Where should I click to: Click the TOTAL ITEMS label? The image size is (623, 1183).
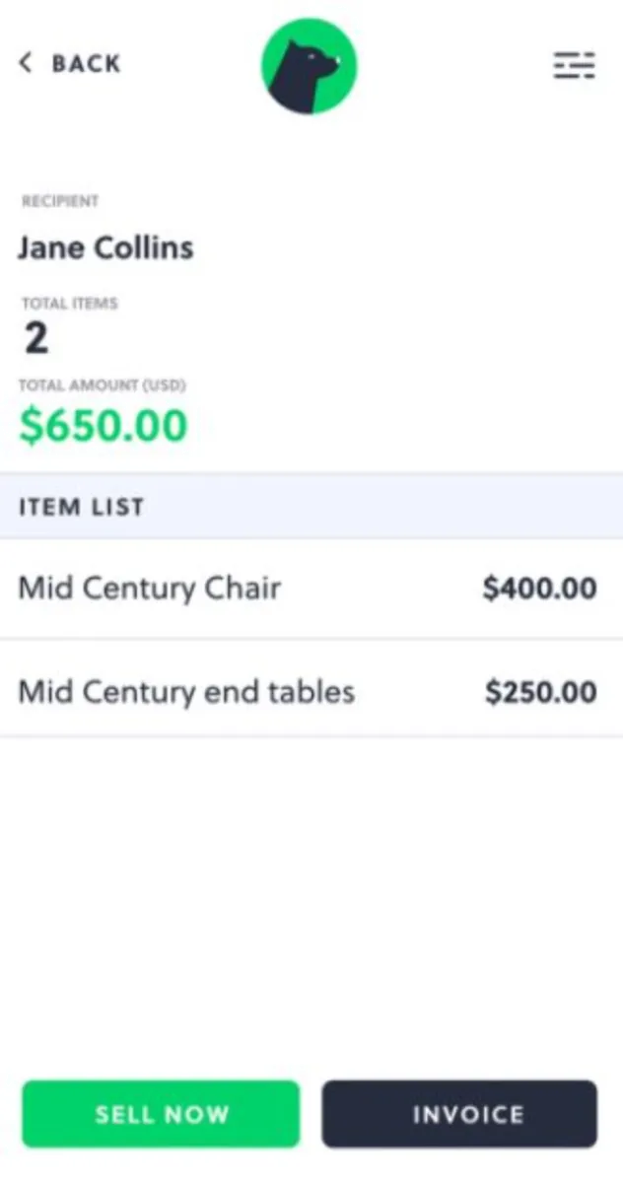click(x=69, y=304)
